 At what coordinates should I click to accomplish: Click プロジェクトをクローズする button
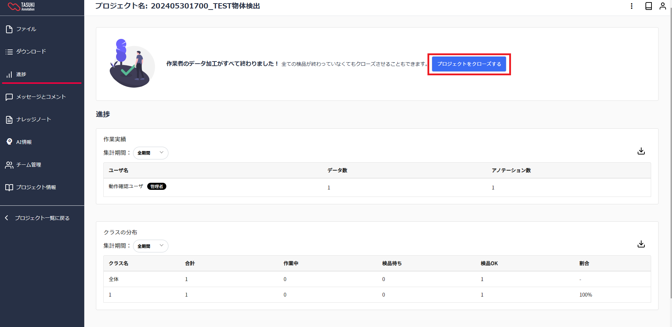coord(469,64)
